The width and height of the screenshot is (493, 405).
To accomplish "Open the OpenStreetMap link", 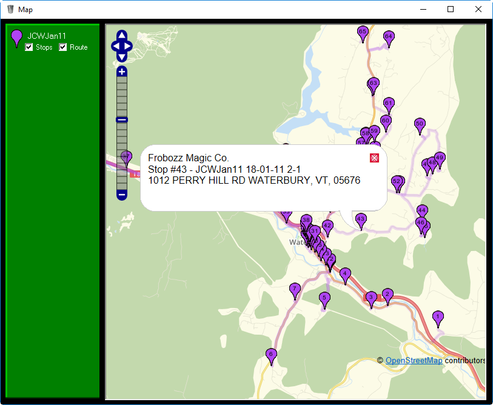I will (414, 360).
